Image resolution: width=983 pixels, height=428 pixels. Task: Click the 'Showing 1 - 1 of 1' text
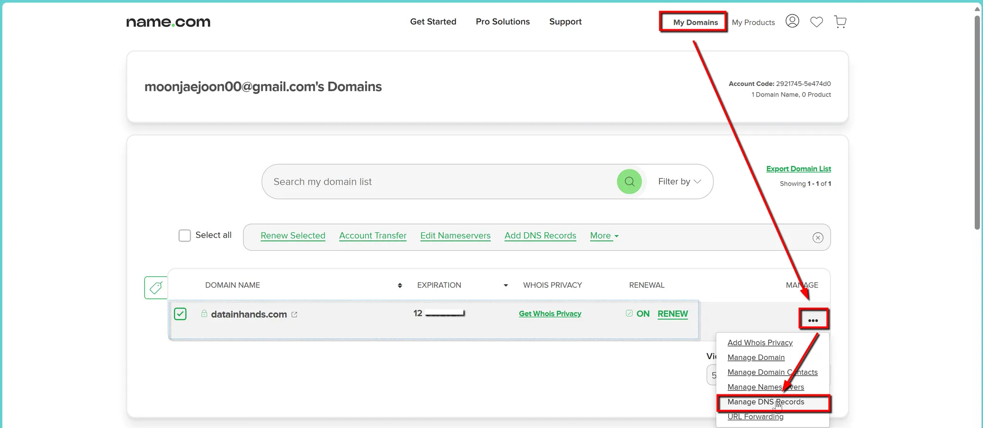(805, 184)
